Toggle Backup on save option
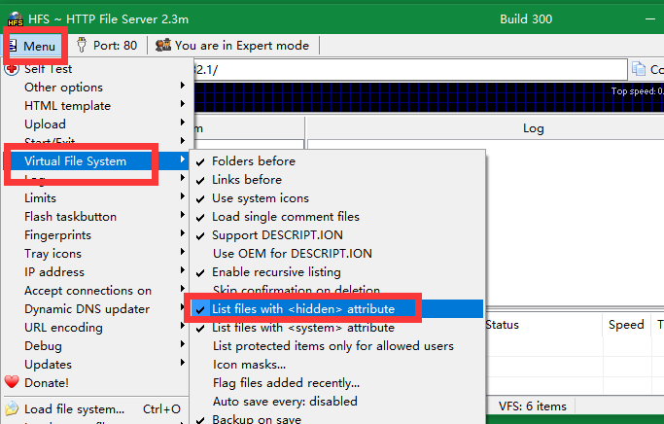 pos(337,419)
